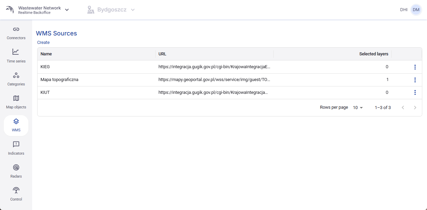Open the Indicators section
This screenshot has width=427, height=210.
pos(16,148)
